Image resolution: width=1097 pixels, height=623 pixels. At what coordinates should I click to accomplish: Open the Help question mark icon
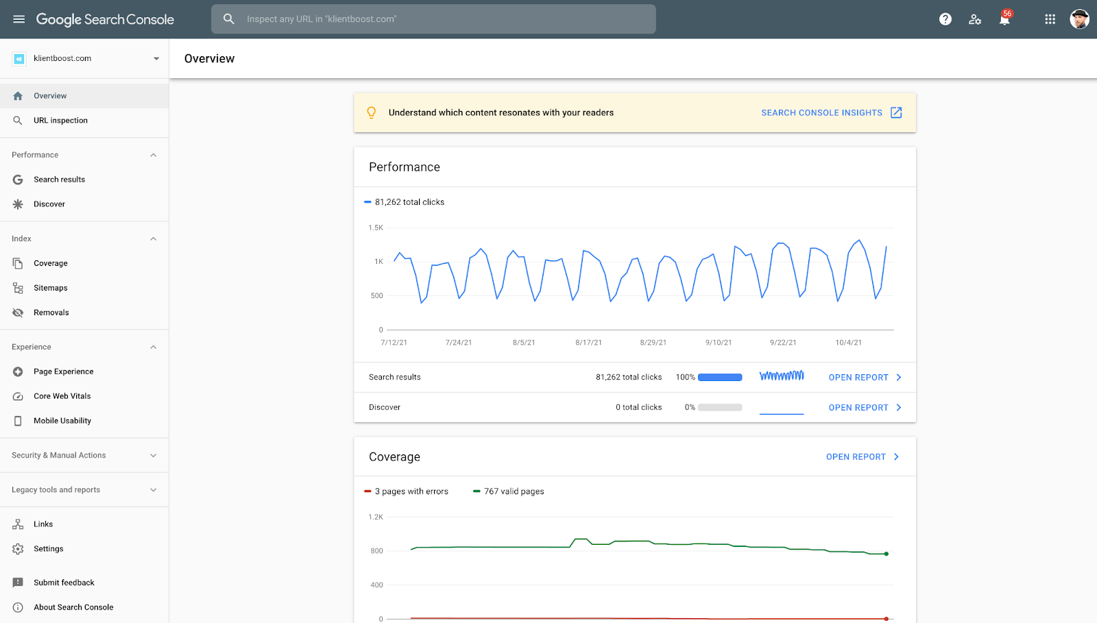pyautogui.click(x=945, y=19)
